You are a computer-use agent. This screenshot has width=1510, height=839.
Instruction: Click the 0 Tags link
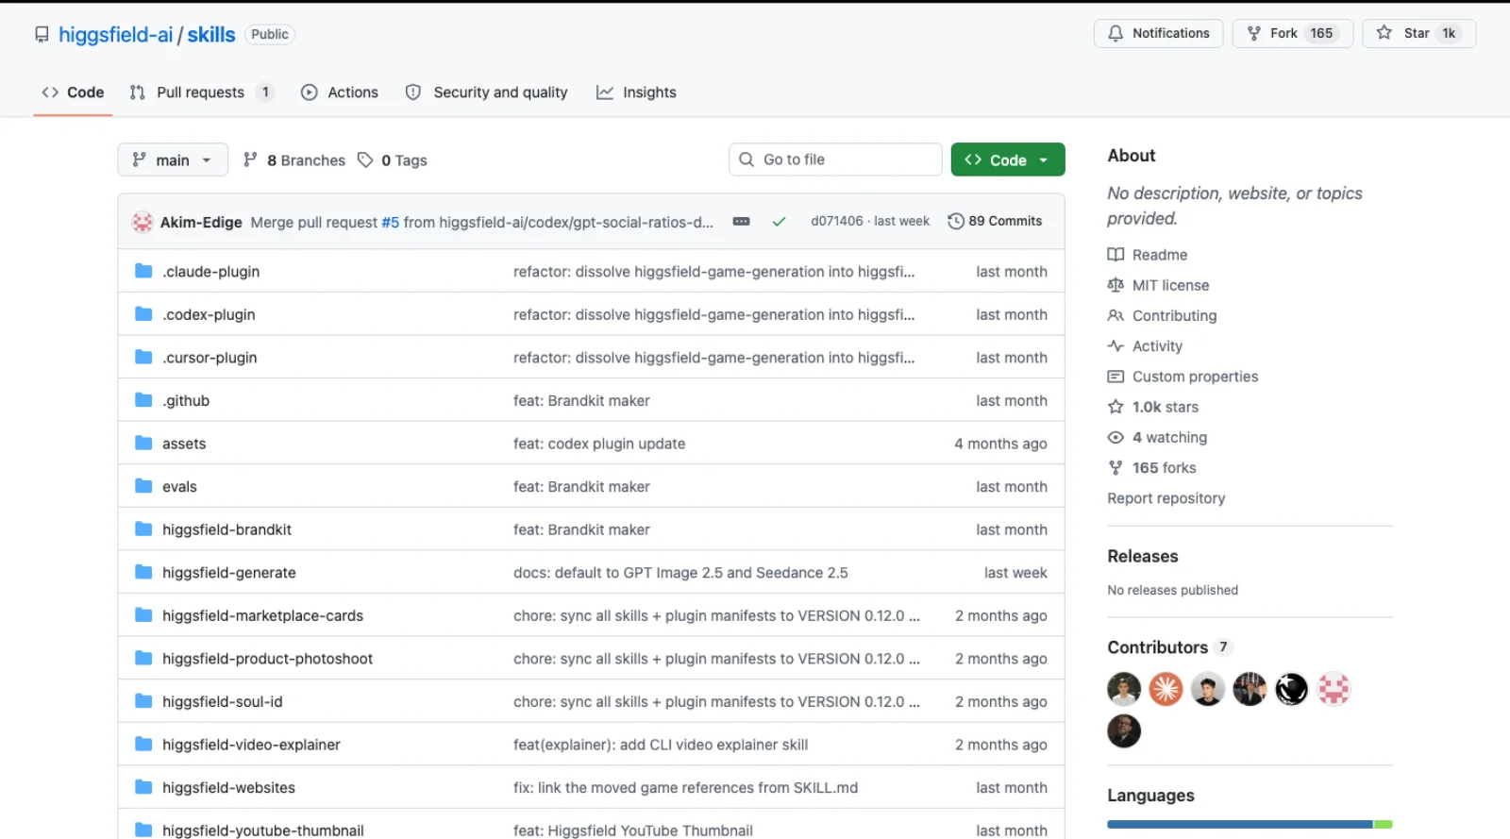click(x=393, y=159)
